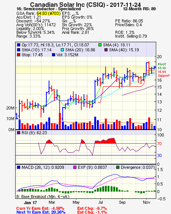Click the Jan 17 date axis label
Screen dimensions: 171x214
click(x=30, y=203)
